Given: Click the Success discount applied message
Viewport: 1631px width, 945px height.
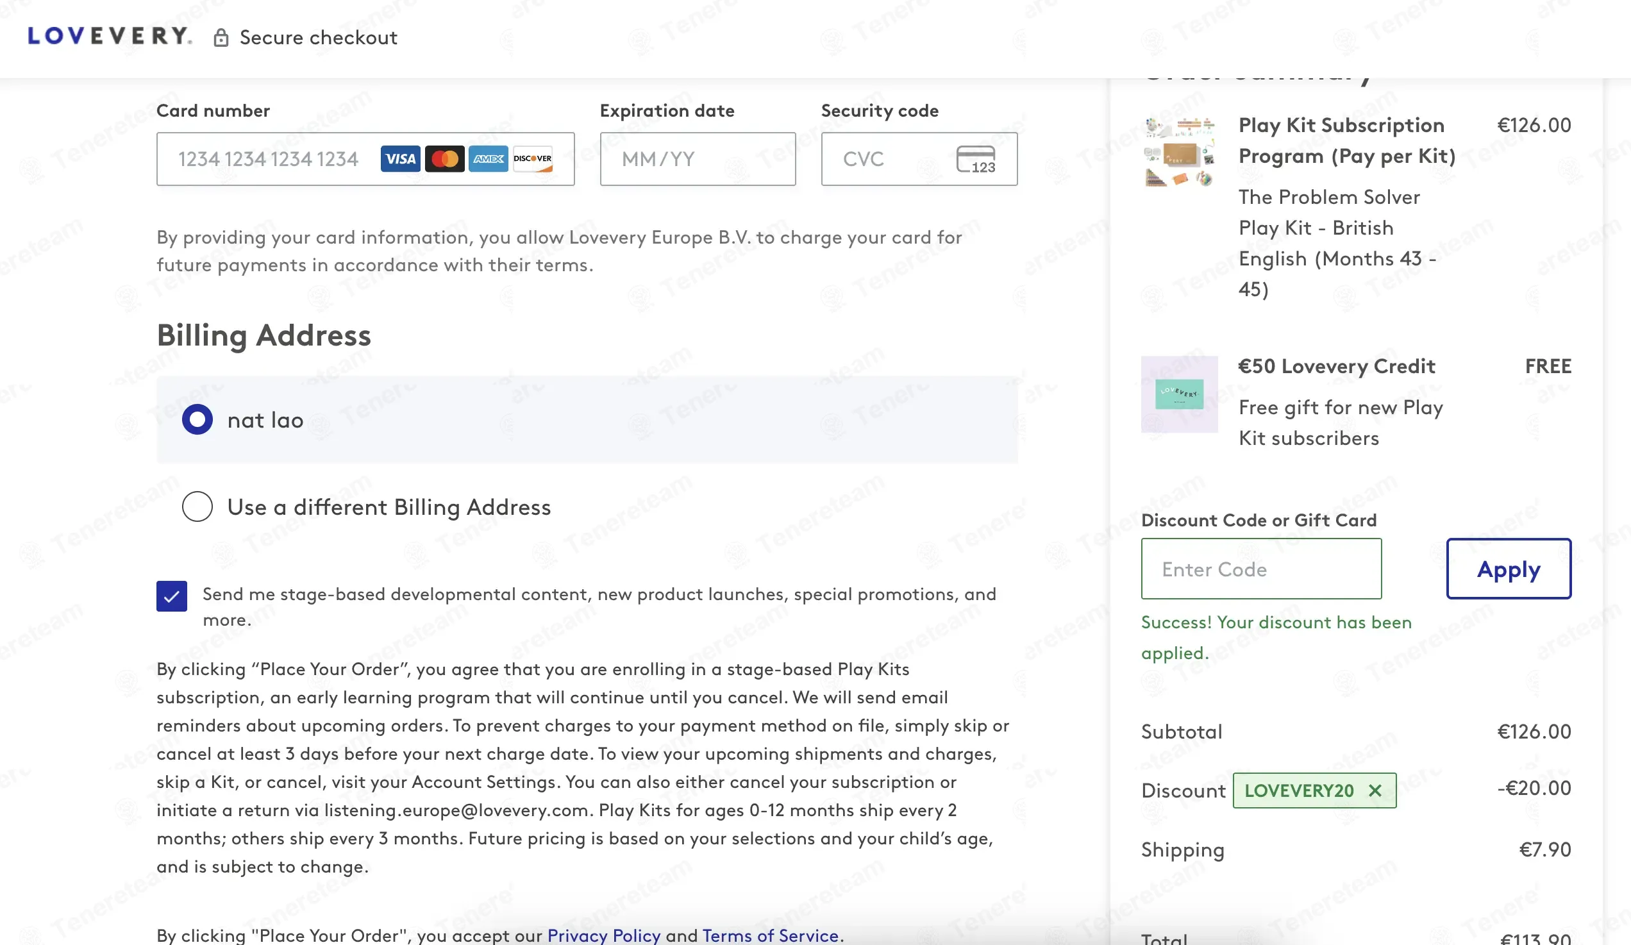Looking at the screenshot, I should point(1276,637).
